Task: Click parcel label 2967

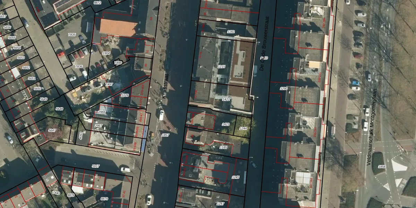Action: (98, 125)
